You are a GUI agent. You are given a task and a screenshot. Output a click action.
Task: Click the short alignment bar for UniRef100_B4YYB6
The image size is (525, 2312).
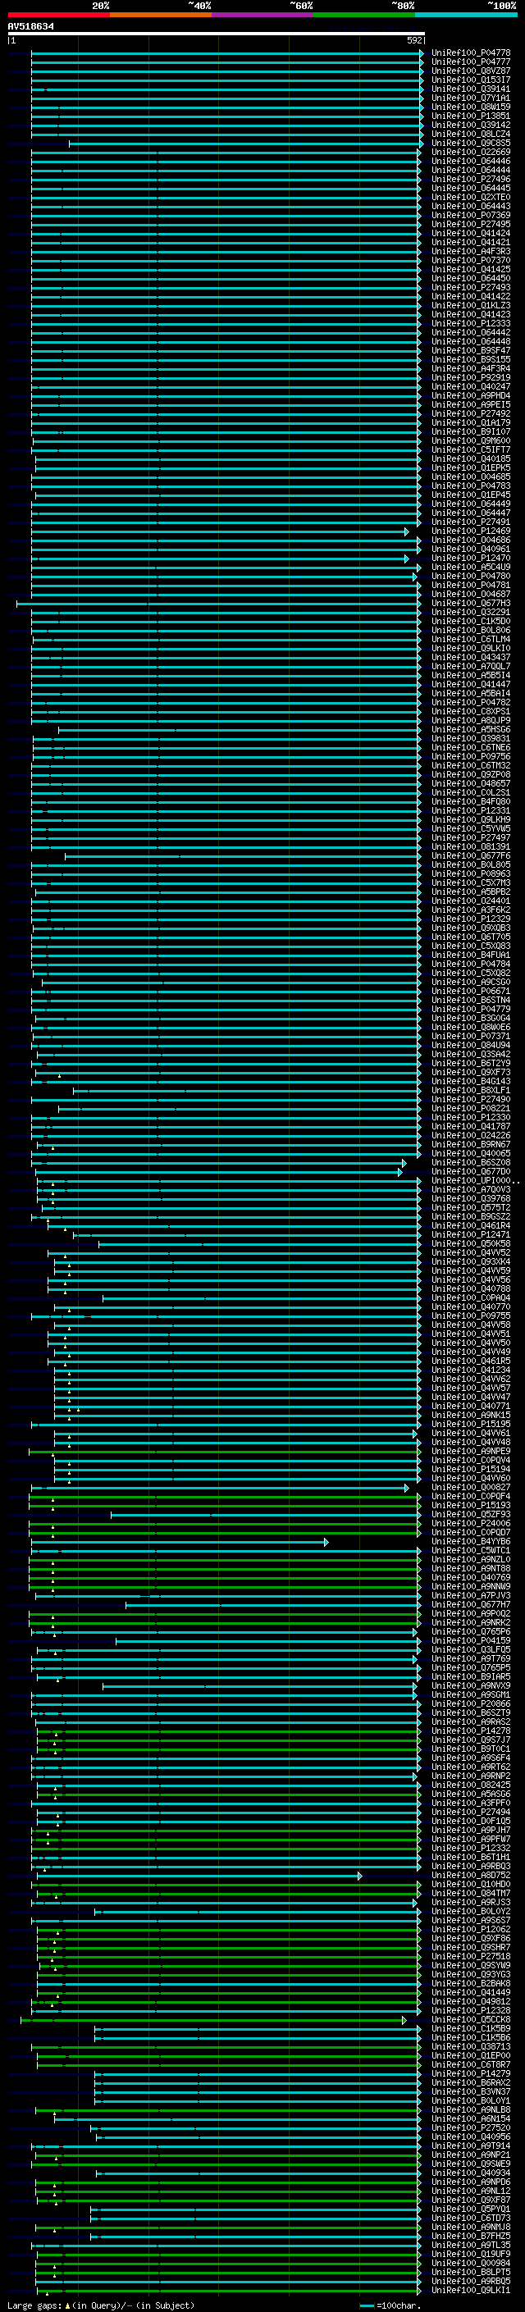click(180, 1543)
